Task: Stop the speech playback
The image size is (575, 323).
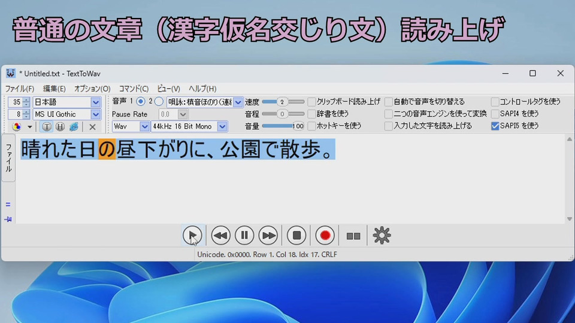Action: click(296, 236)
